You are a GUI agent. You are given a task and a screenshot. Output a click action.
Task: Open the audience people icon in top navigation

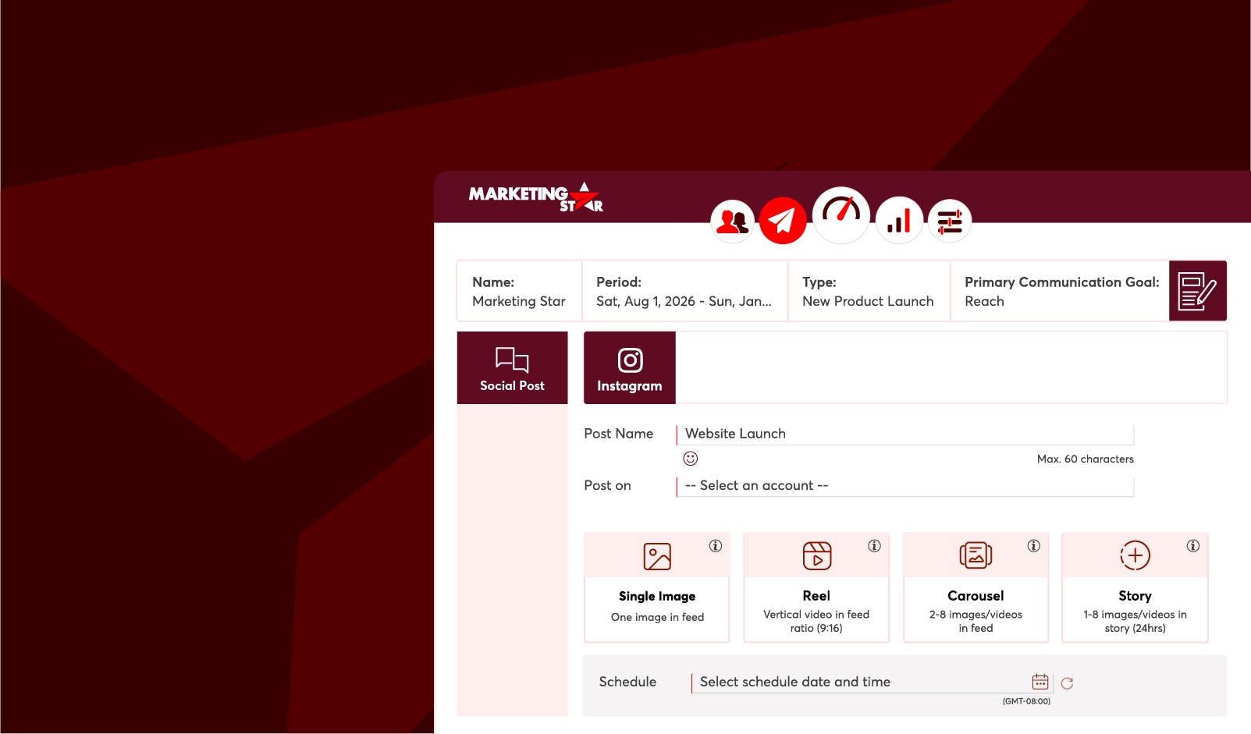click(x=732, y=222)
